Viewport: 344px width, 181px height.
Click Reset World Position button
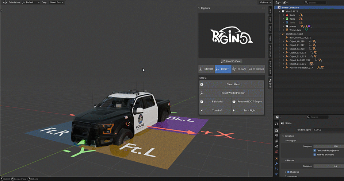coord(232,93)
